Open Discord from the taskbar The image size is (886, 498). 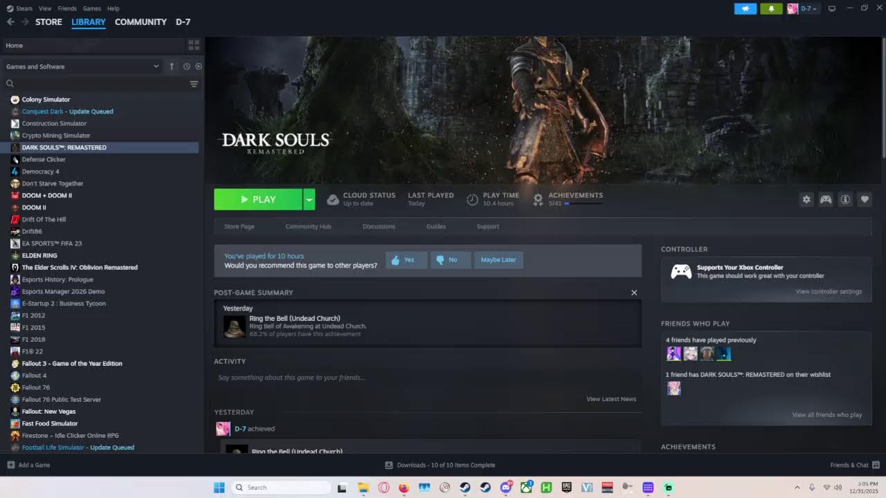coord(506,488)
